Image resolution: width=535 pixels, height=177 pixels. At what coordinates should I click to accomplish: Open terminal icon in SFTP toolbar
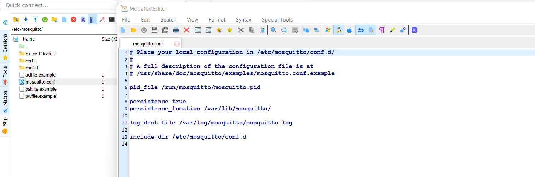point(112,19)
